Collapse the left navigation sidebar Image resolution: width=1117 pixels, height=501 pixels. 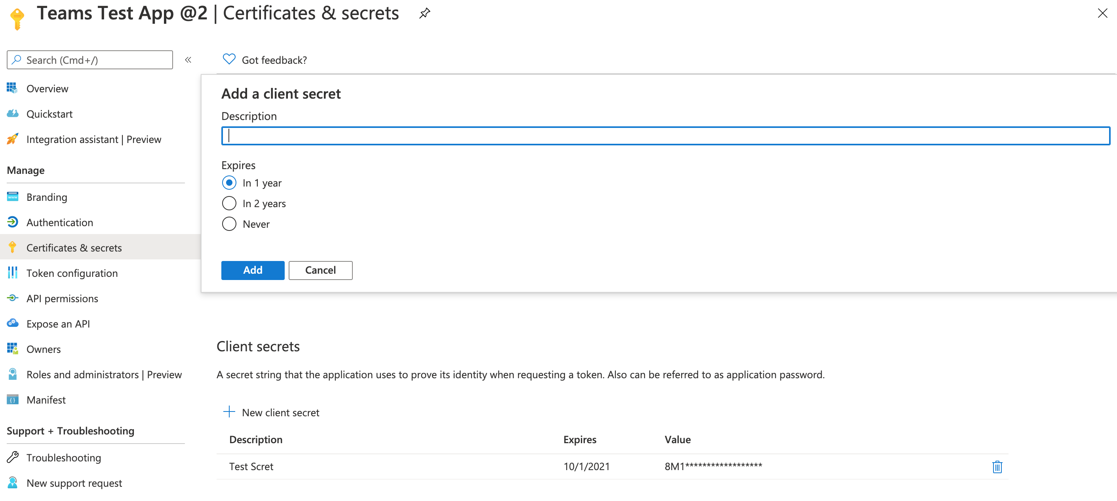click(x=188, y=60)
